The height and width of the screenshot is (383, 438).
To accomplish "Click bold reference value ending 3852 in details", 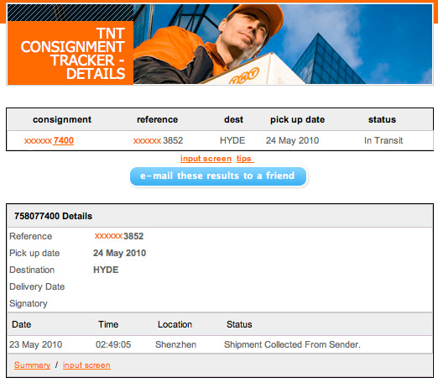I will [119, 236].
